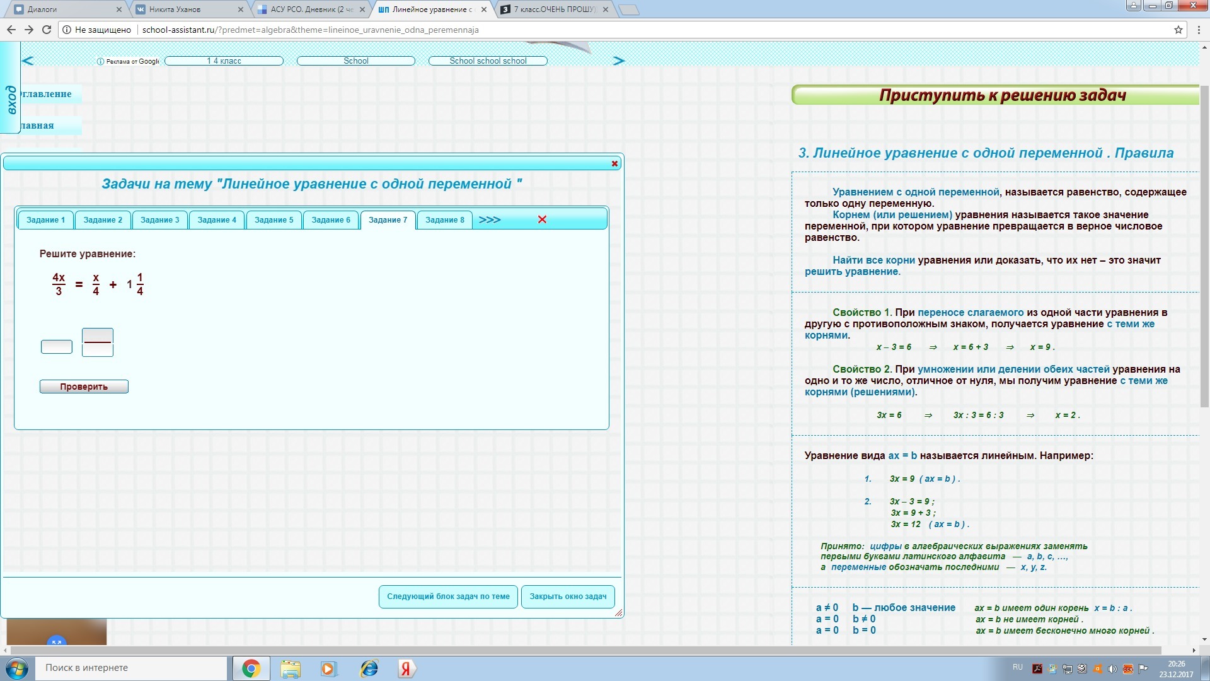Launch Yandex browser from taskbar
Screen dimensions: 1210x681
[x=406, y=668]
